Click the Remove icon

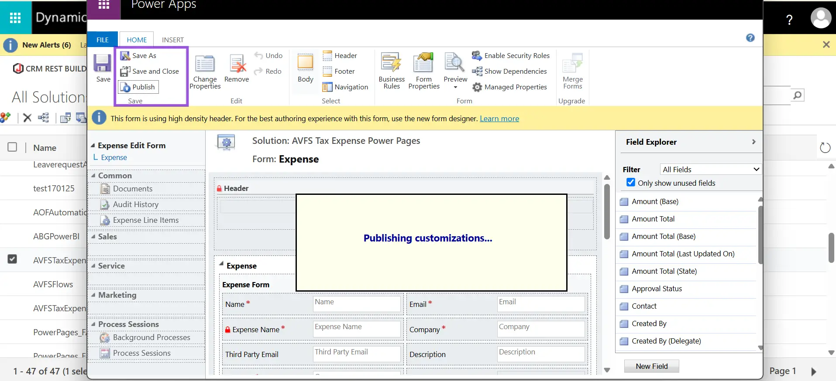237,68
